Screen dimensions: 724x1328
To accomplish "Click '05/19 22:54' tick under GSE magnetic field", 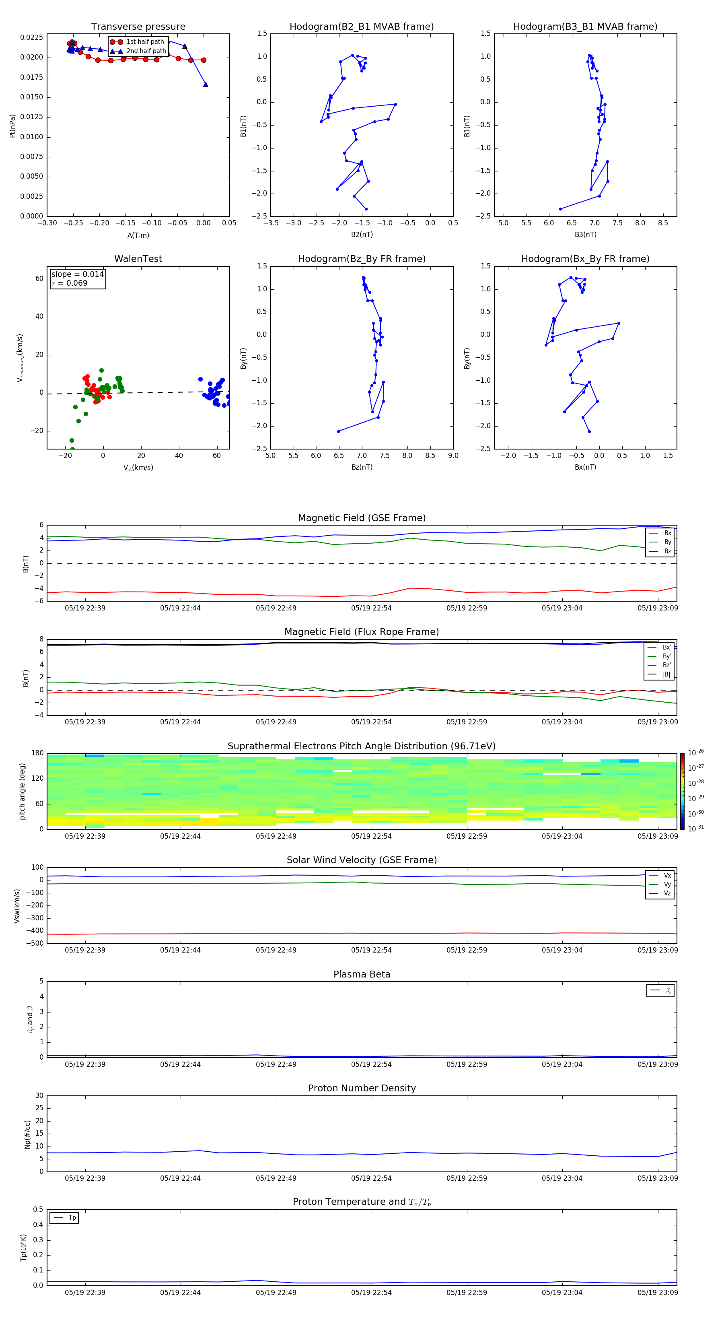I will click(x=371, y=608).
